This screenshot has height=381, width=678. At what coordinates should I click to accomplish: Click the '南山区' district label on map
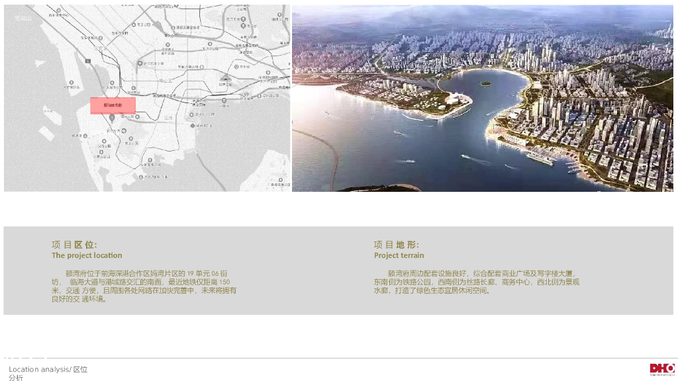coord(166,81)
